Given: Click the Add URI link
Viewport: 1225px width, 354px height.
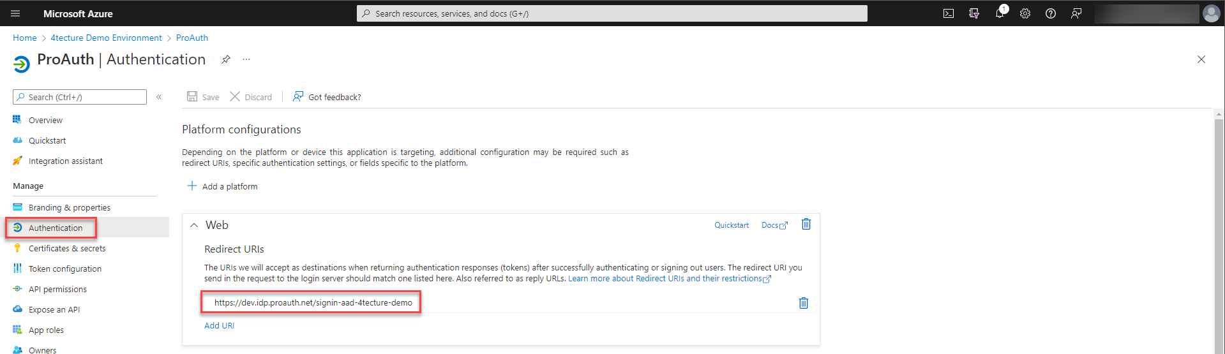Looking at the screenshot, I should pyautogui.click(x=219, y=326).
